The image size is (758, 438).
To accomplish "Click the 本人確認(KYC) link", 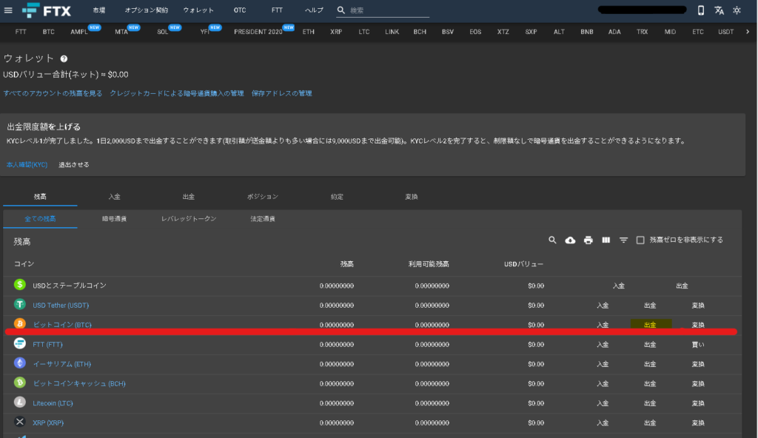I will pos(27,165).
